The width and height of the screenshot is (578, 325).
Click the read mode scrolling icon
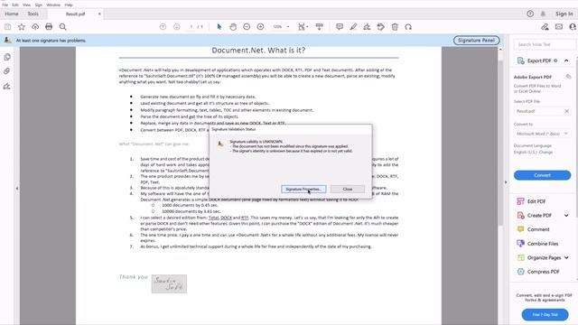(x=319, y=27)
